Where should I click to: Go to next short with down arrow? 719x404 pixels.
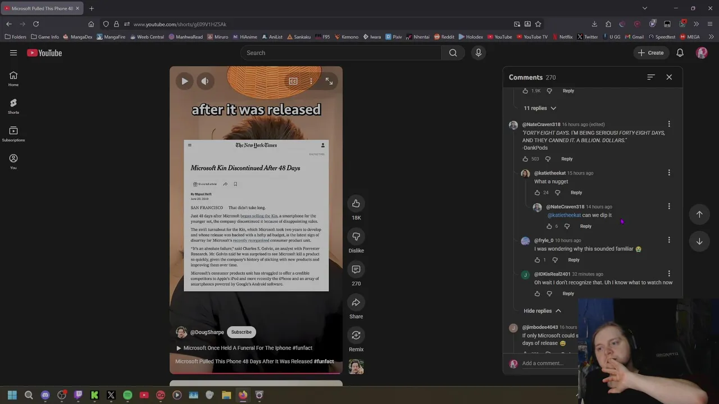click(699, 241)
